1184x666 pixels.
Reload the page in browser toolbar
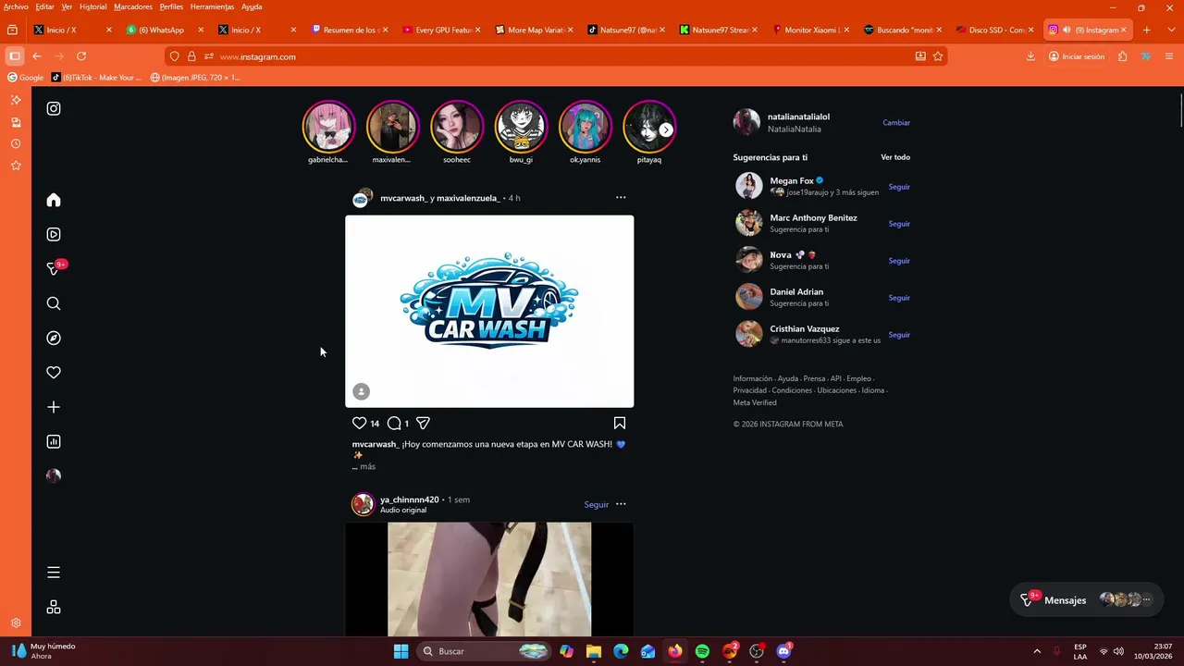[81, 56]
